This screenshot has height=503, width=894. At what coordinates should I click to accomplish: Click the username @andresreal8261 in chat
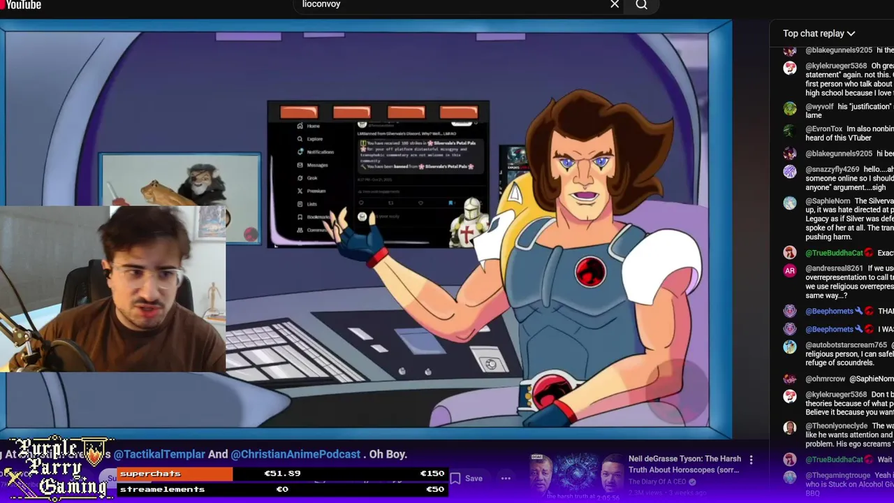(834, 268)
